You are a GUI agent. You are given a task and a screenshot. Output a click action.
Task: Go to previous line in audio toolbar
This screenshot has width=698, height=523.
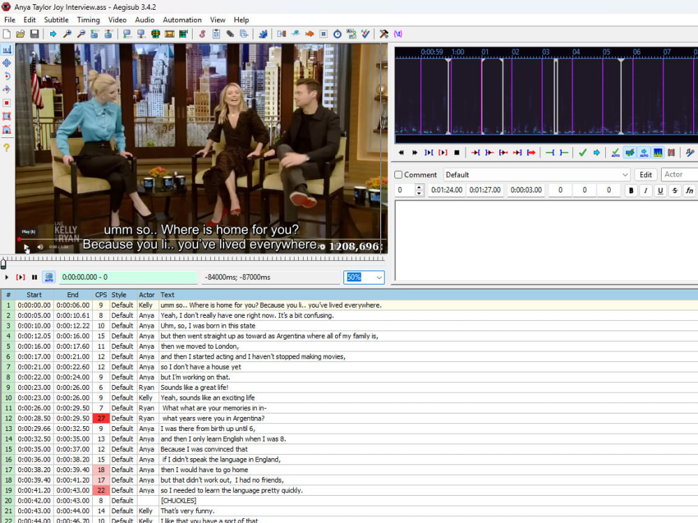click(401, 153)
